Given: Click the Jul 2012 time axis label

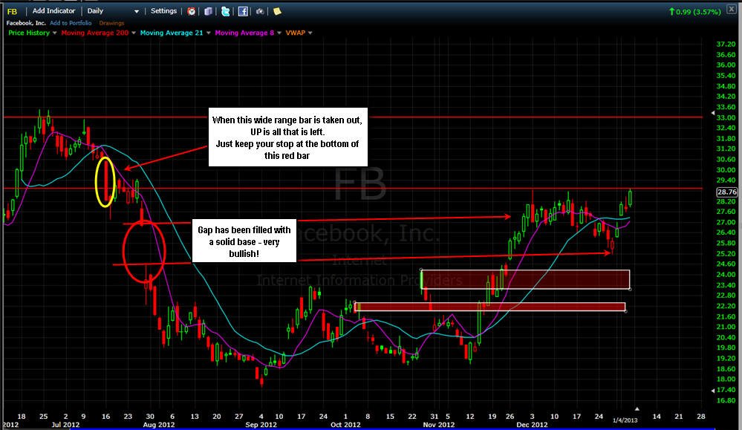Looking at the screenshot, I should (65, 424).
